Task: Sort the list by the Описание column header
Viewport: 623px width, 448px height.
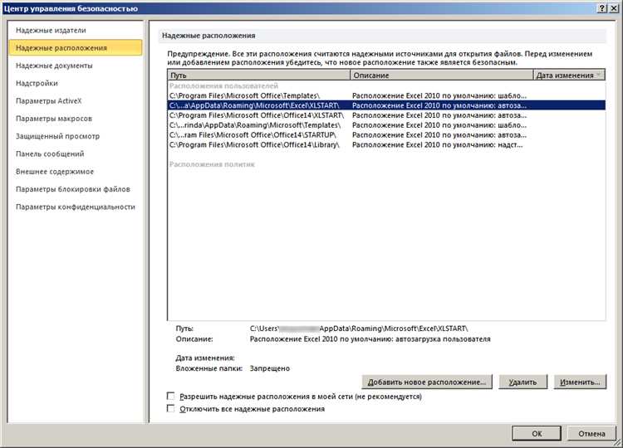Action: 441,75
